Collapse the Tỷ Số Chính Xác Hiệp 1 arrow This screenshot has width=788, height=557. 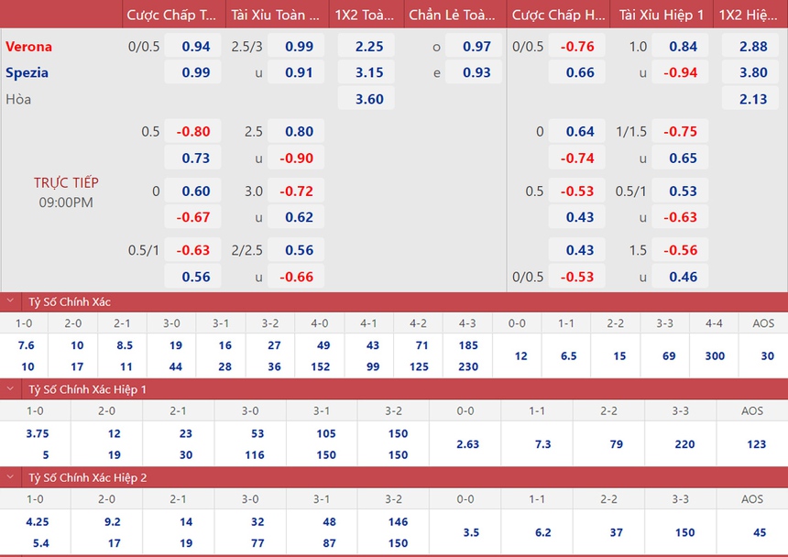(10, 389)
